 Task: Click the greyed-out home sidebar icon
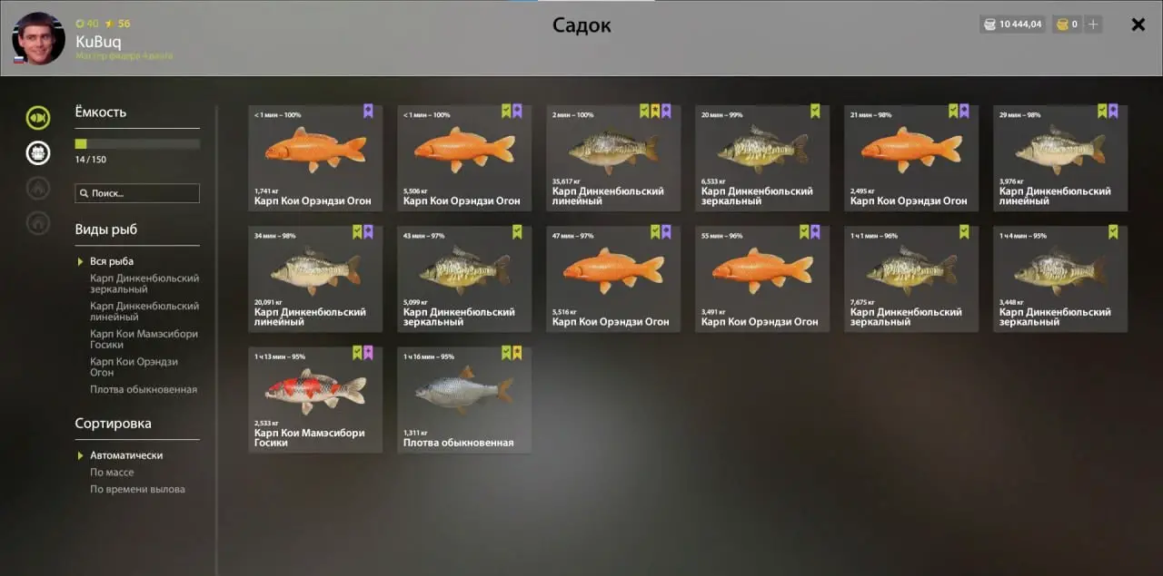pos(38,222)
